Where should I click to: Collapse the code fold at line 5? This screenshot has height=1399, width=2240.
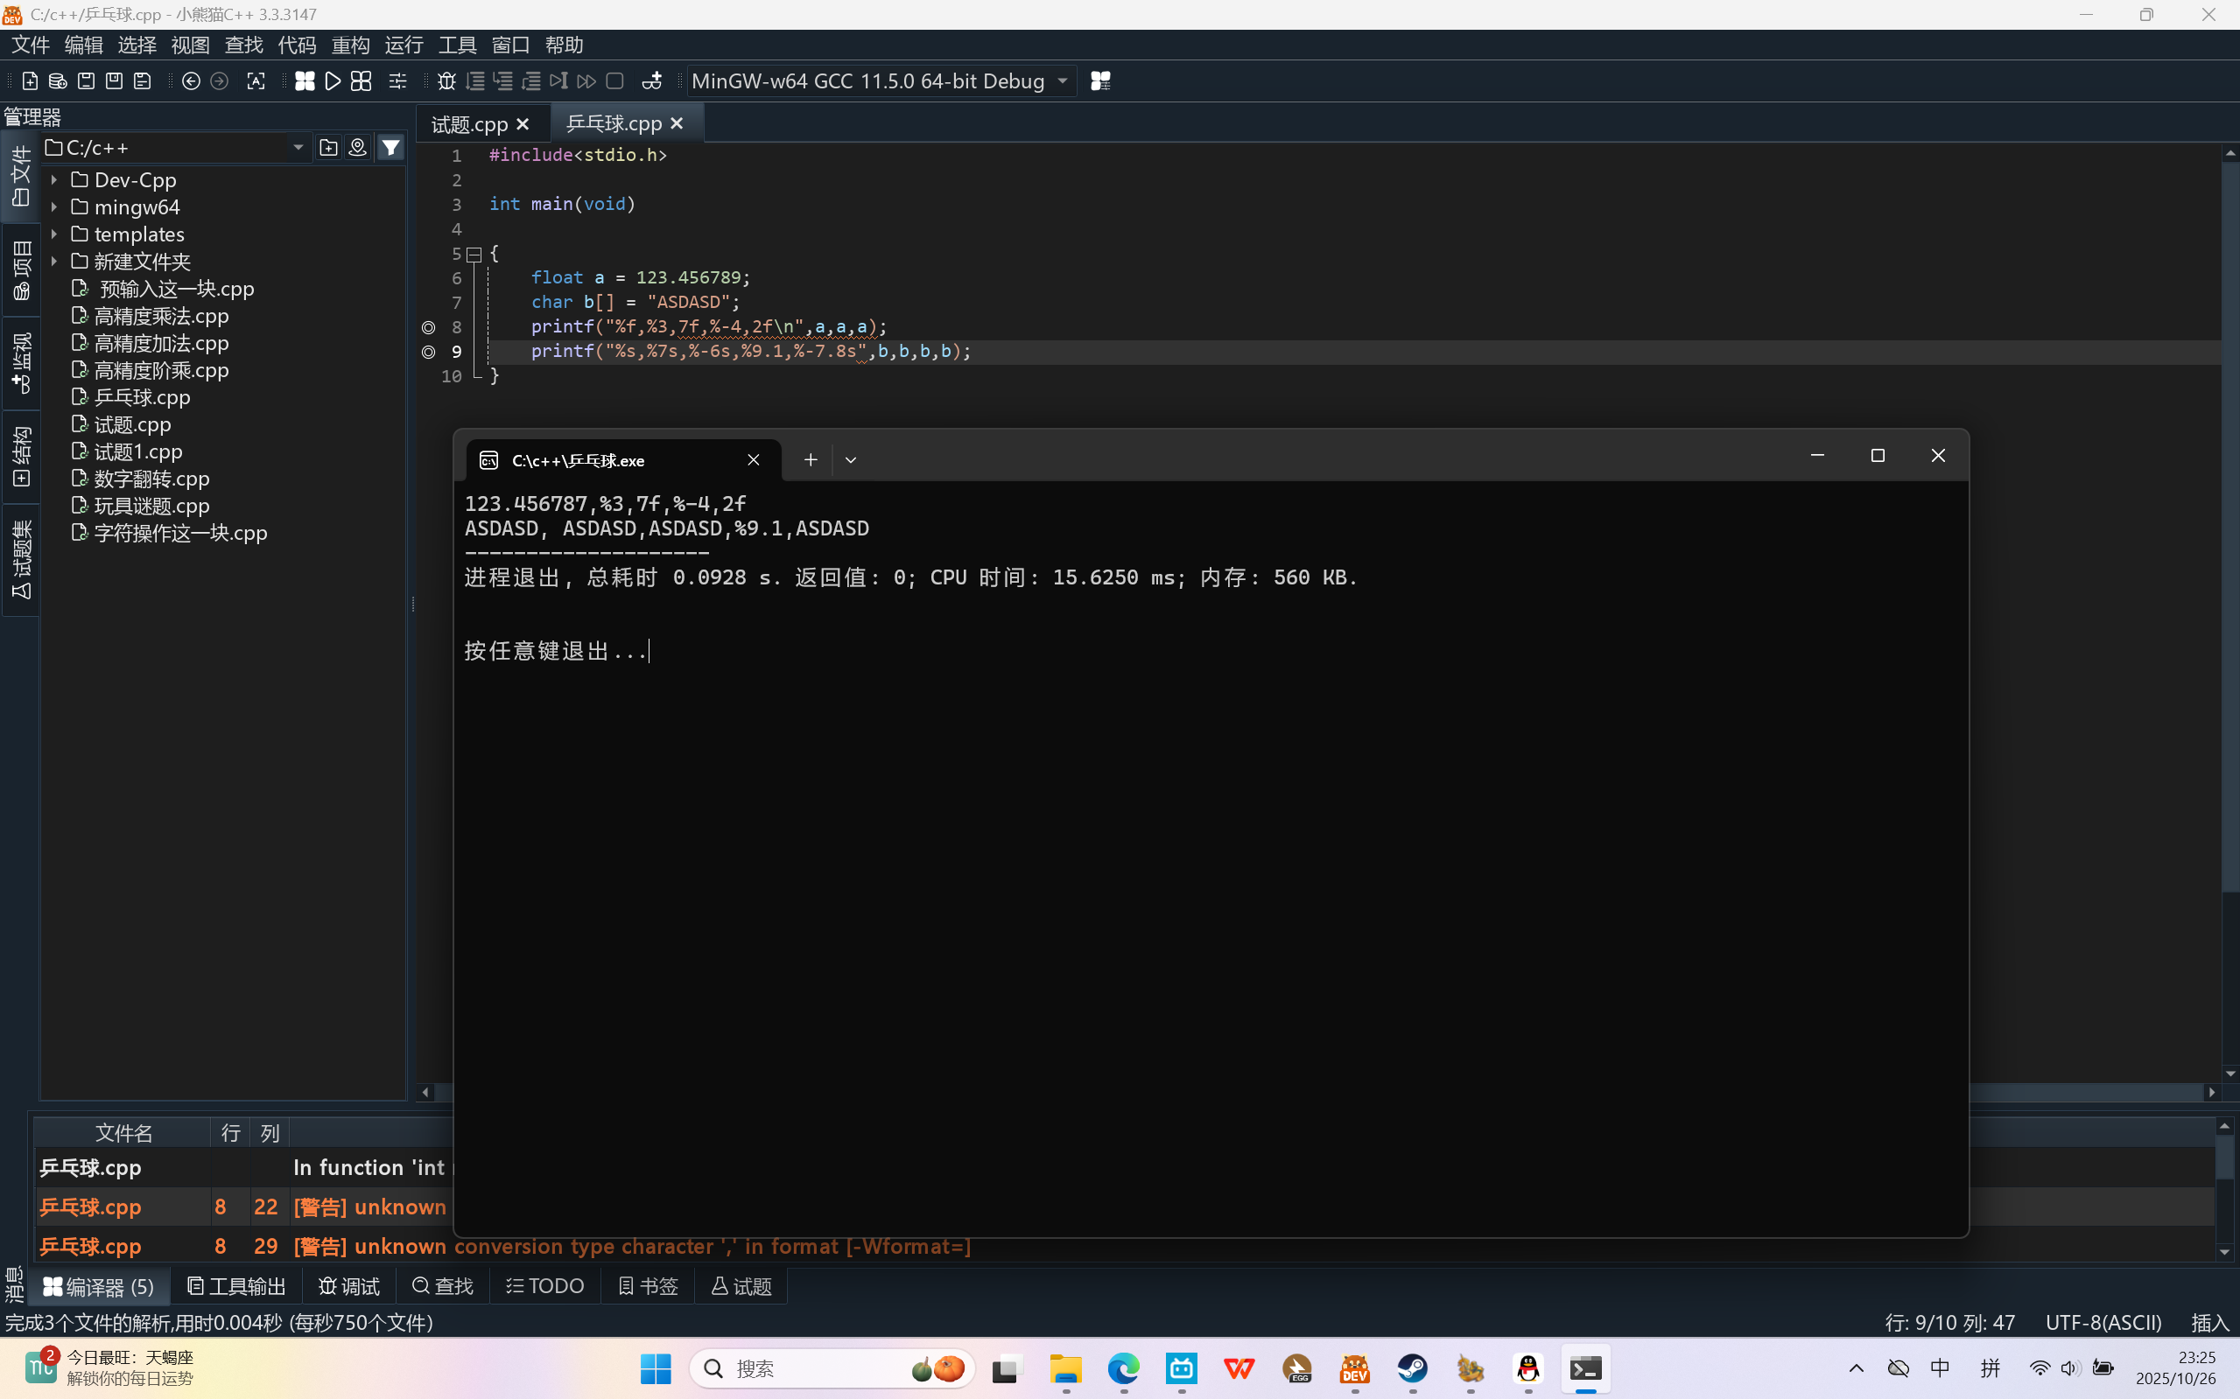474,254
